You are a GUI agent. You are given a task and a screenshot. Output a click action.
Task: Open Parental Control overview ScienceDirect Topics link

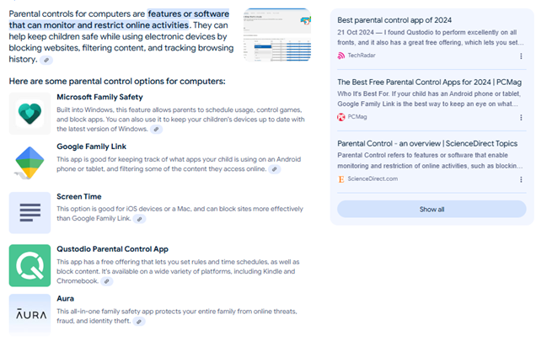coord(427,143)
